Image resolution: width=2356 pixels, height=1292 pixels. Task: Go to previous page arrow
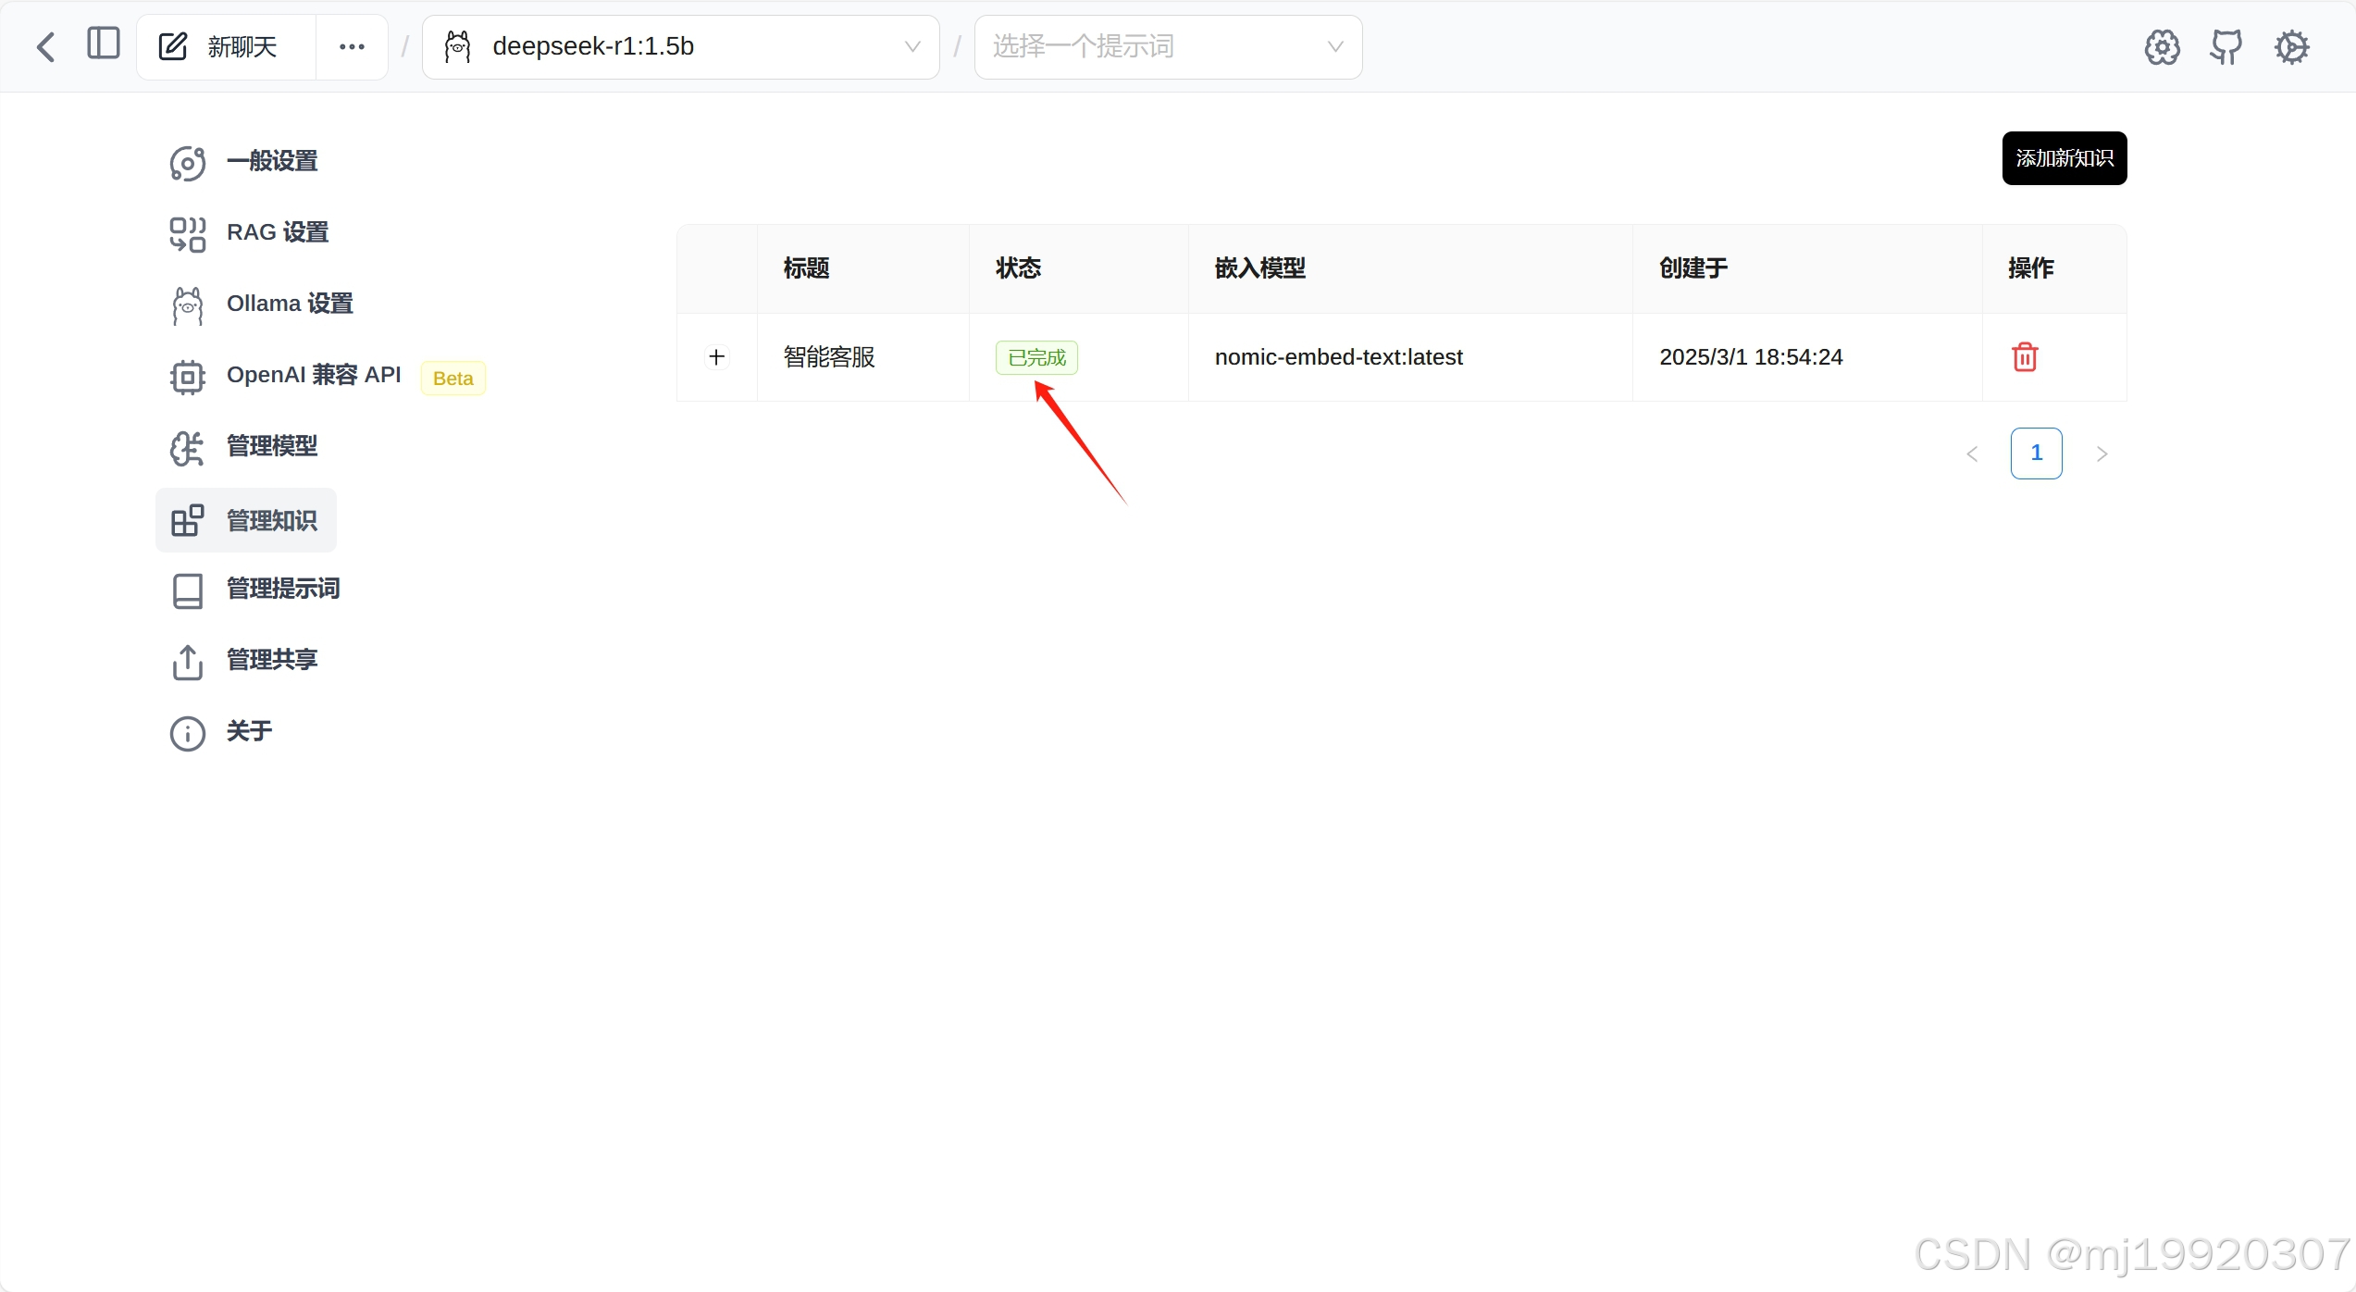(x=1972, y=453)
